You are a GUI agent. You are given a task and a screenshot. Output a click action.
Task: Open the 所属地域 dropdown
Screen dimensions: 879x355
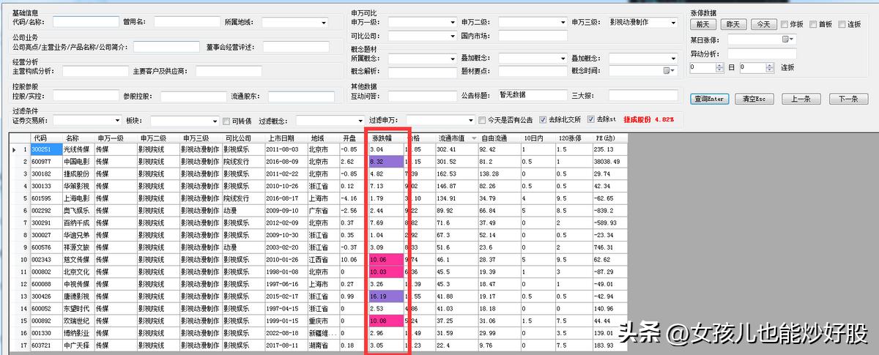pos(323,23)
